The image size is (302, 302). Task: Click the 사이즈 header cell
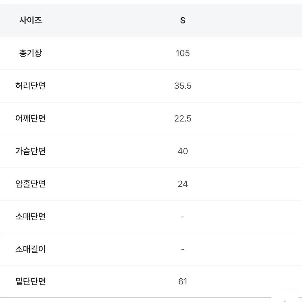tap(31, 20)
